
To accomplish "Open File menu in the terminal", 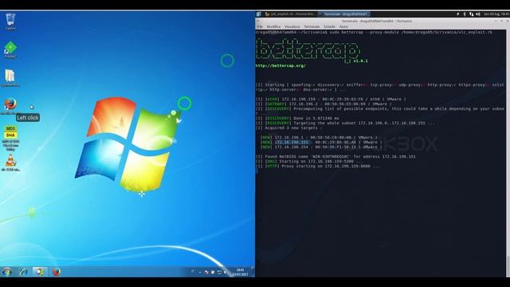I will click(260, 26).
